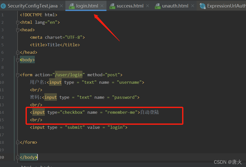Open the success.html tab
Screen dimensions: 246x167
coord(130,6)
